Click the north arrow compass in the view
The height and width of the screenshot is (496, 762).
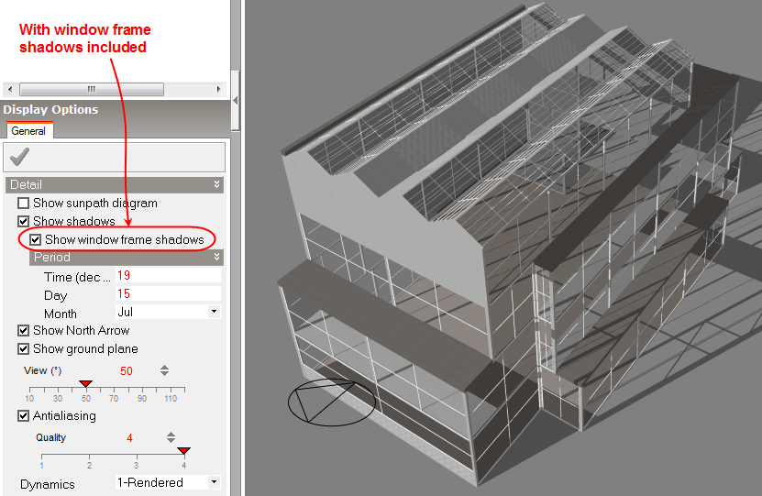coord(331,402)
